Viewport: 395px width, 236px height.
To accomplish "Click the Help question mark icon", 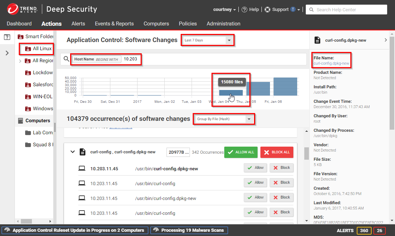I will (244, 10).
